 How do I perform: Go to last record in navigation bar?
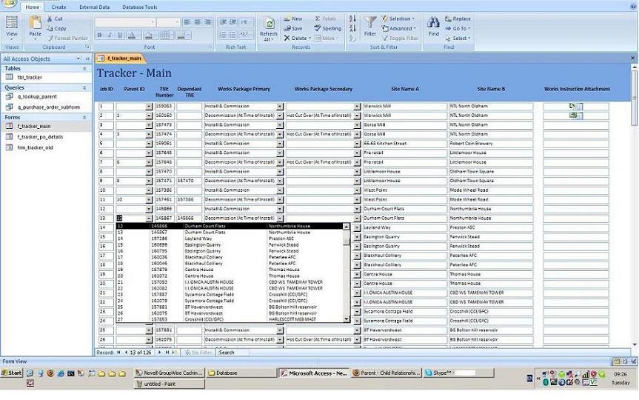point(167,353)
